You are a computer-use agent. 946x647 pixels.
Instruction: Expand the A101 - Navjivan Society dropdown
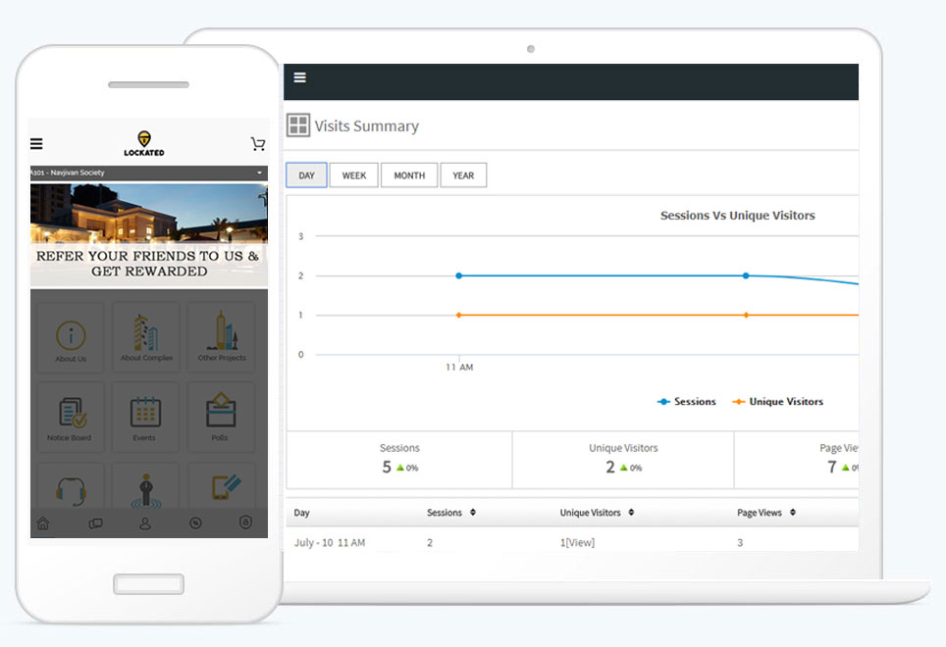[149, 173]
